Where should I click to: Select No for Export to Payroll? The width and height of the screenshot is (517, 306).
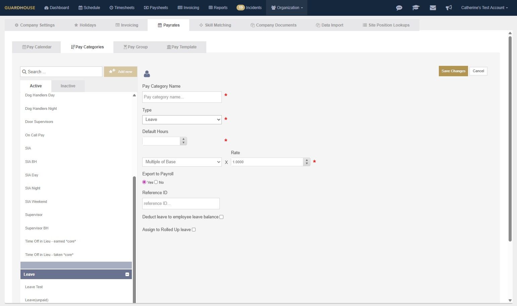pyautogui.click(x=156, y=182)
